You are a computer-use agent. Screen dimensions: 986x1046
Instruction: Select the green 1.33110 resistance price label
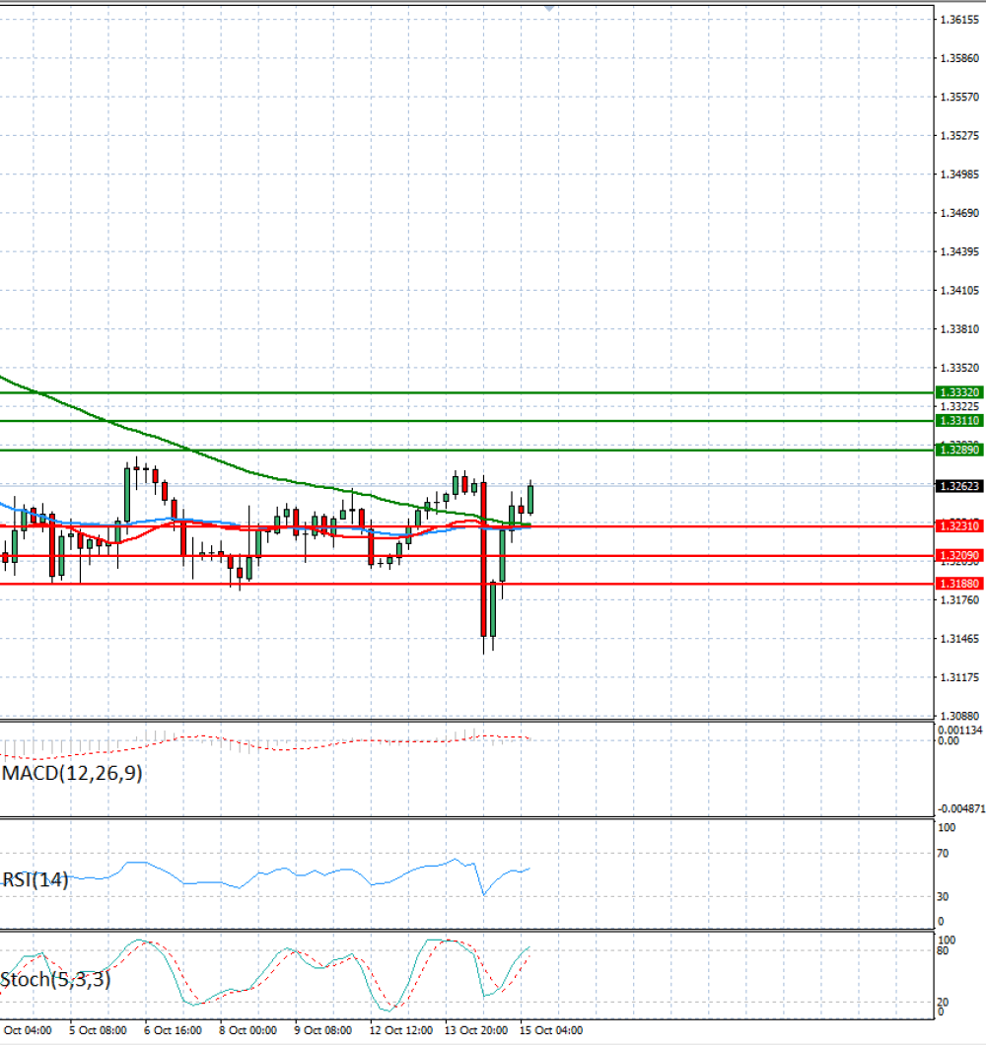click(x=959, y=420)
